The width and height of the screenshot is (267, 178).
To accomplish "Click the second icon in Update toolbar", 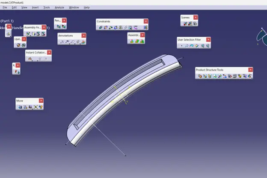I will (24, 45).
